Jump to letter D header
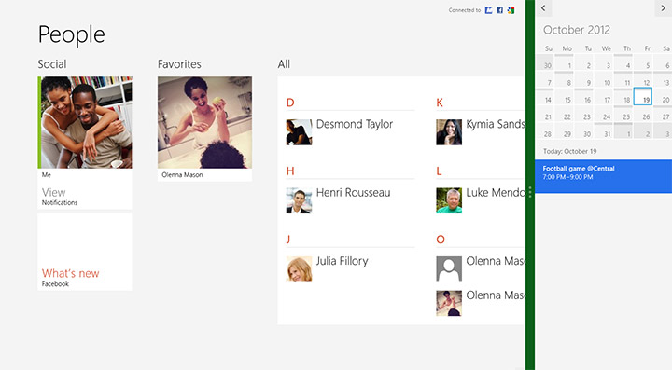Screen dimensions: 672x370 tap(290, 103)
